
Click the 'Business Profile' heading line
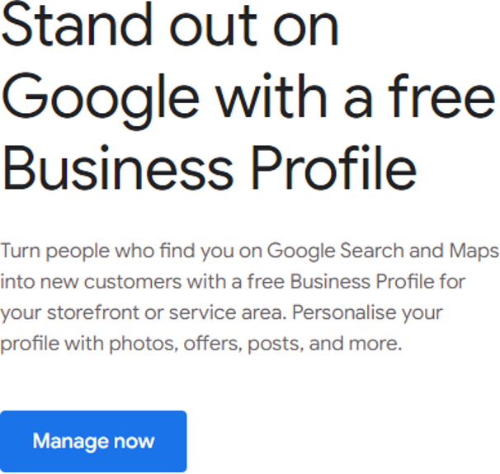210,167
